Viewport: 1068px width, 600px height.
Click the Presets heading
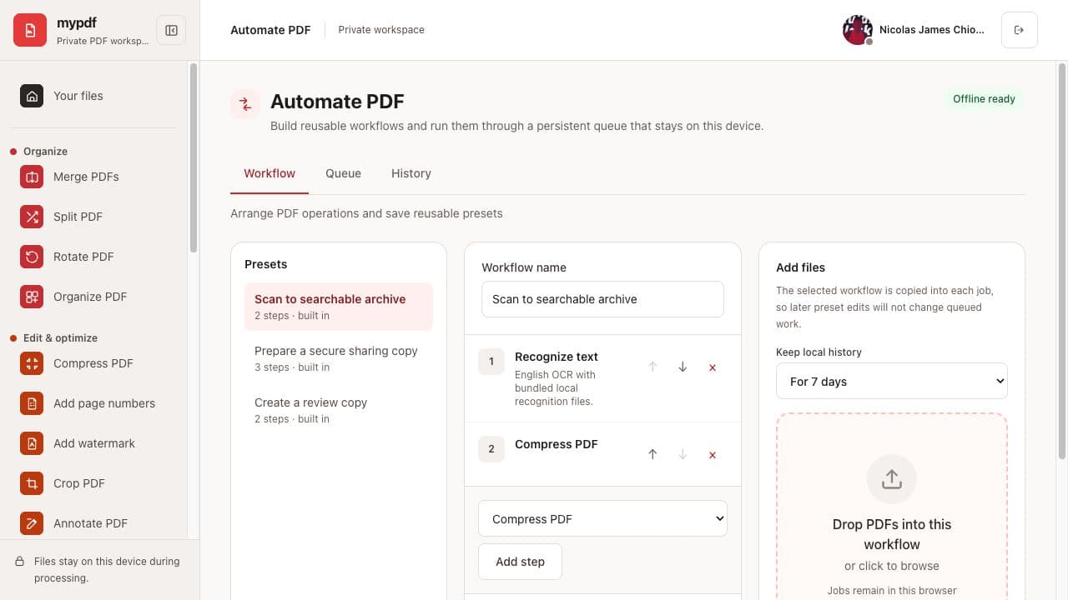point(265,264)
